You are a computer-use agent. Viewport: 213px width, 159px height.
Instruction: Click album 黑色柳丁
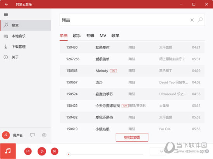click(166, 71)
